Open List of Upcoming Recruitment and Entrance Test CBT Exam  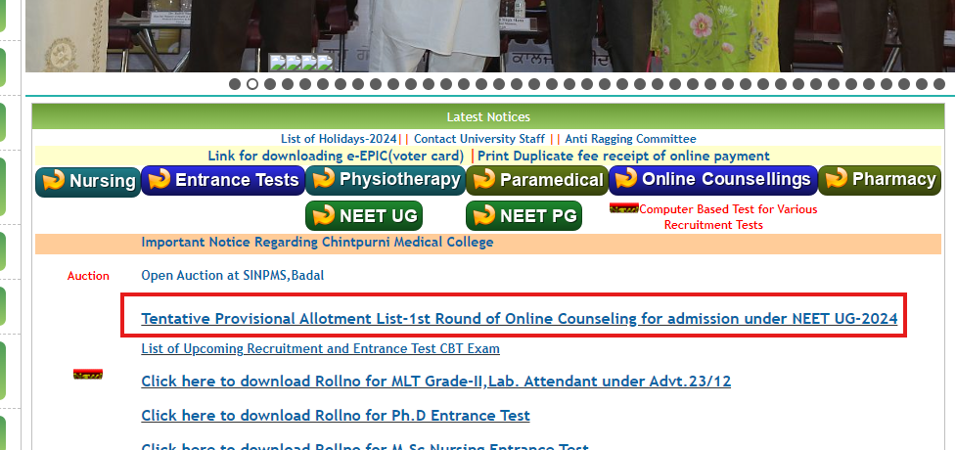tap(320, 349)
